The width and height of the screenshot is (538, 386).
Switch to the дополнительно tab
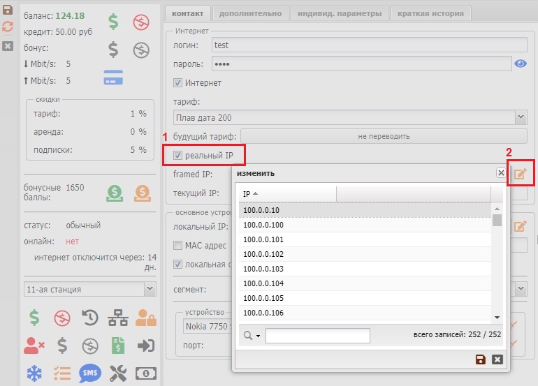249,13
